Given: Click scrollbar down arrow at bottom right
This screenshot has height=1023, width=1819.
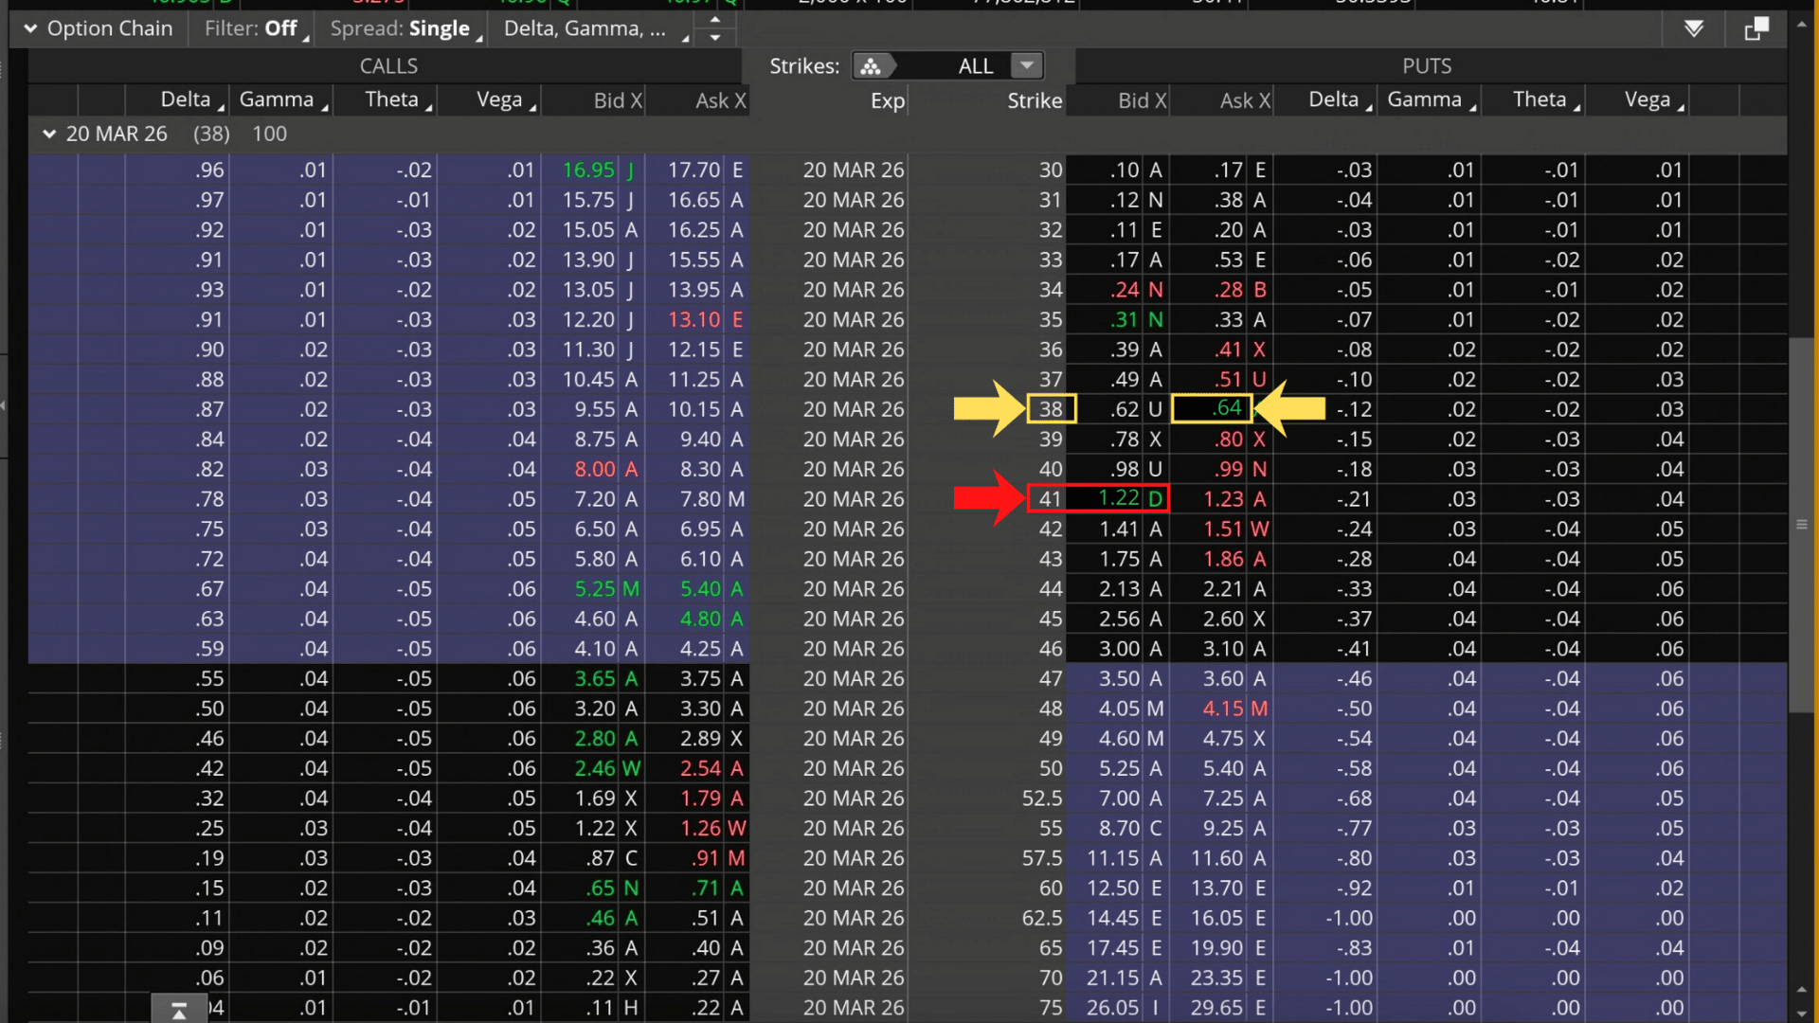Looking at the screenshot, I should 1801,1014.
